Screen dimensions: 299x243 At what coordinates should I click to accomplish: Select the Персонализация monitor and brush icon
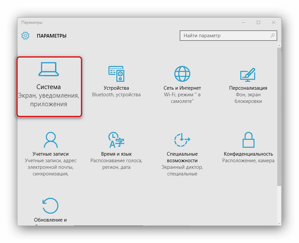click(x=248, y=75)
